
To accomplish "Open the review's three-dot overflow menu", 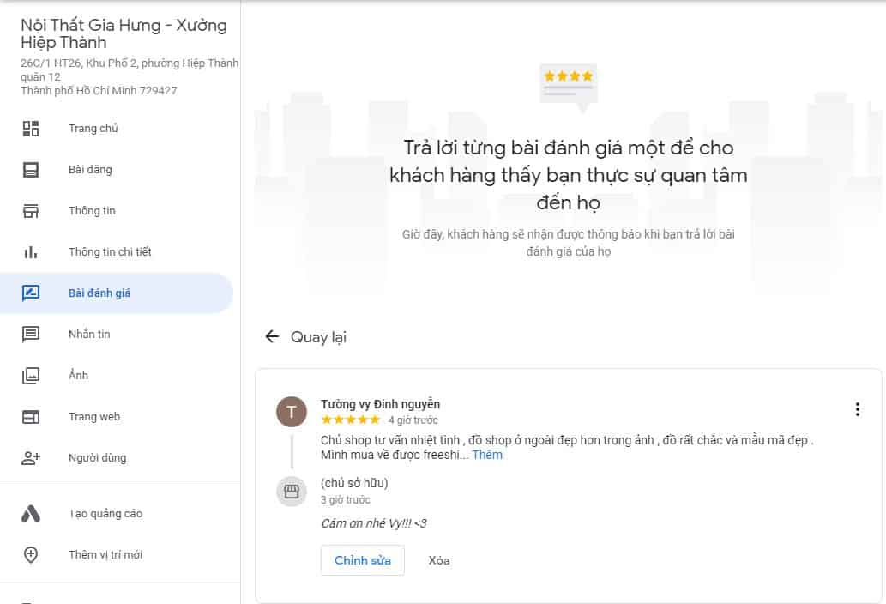I will pyautogui.click(x=857, y=409).
